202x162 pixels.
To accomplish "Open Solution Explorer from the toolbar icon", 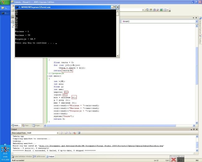I will click(147, 10).
